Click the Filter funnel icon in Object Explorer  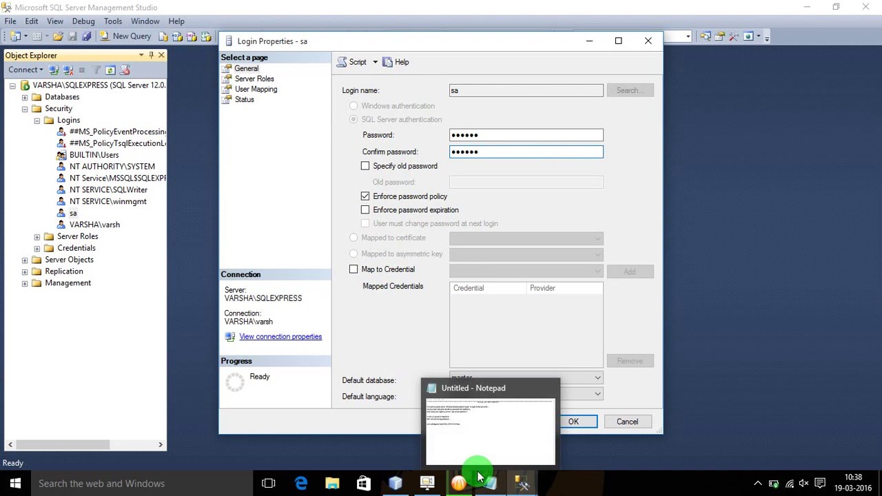tap(96, 70)
